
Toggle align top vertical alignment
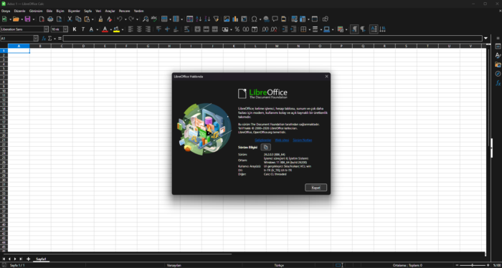tap(158, 29)
